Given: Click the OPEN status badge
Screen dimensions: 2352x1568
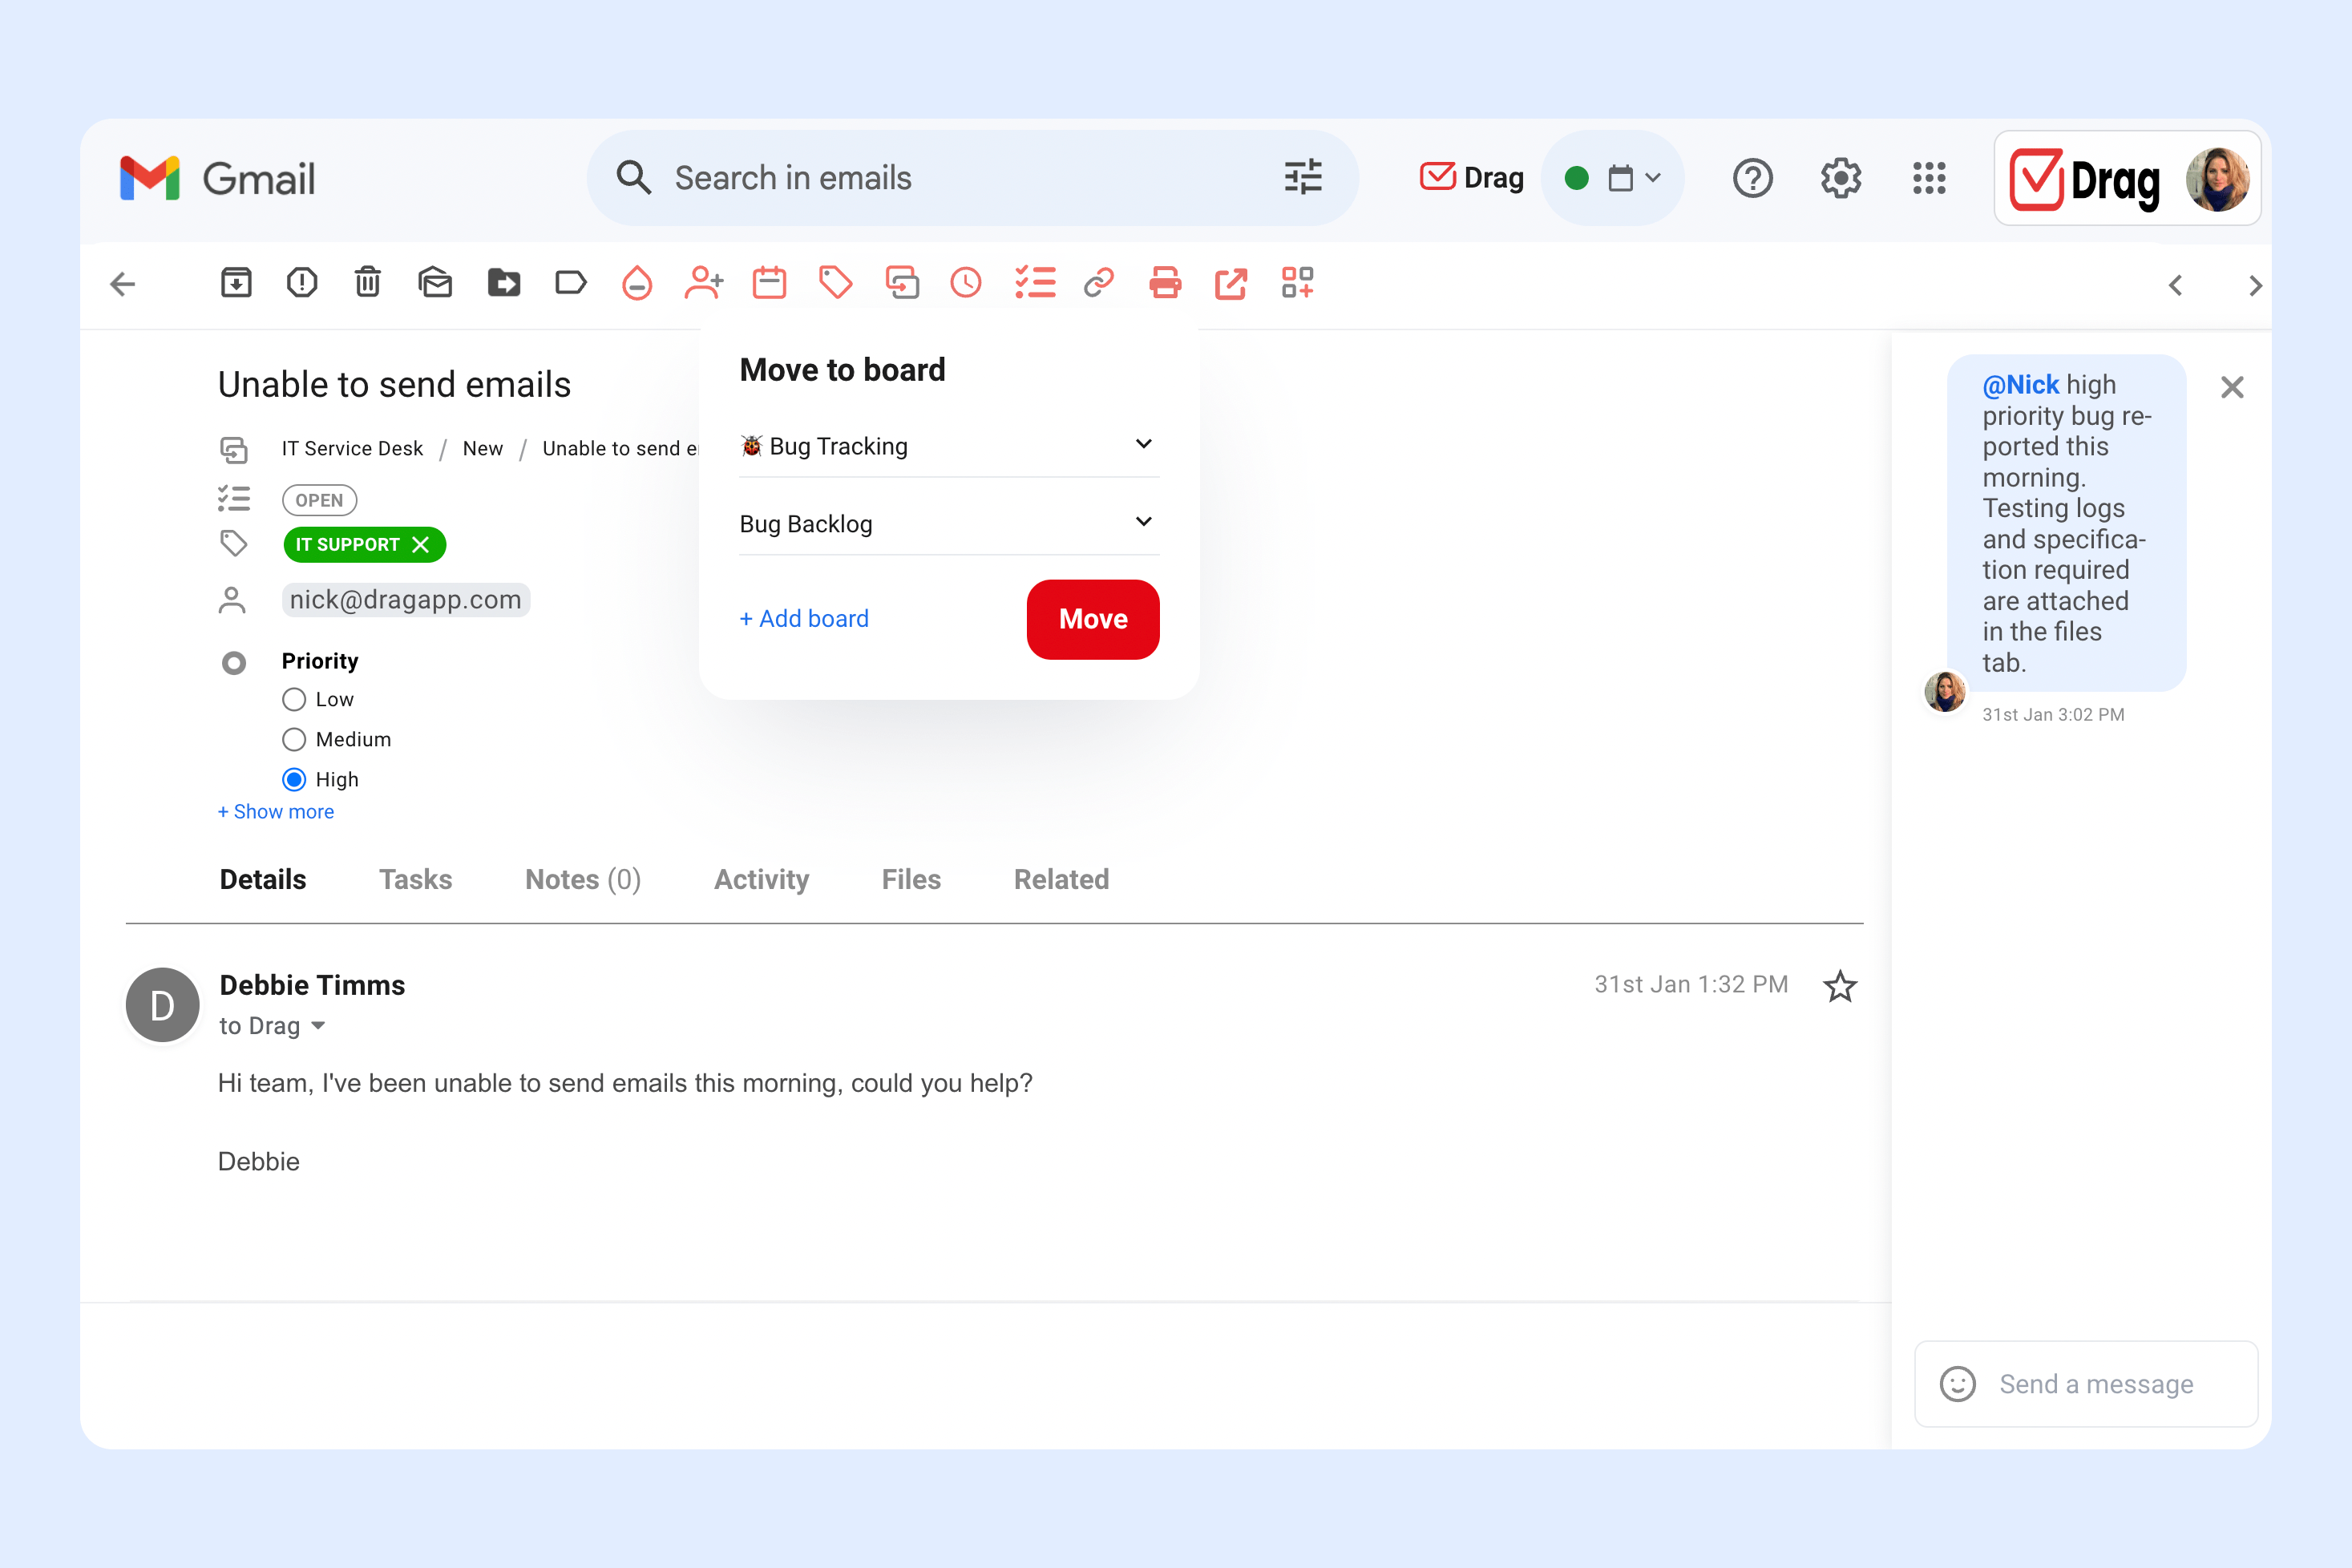Looking at the screenshot, I should click(319, 500).
